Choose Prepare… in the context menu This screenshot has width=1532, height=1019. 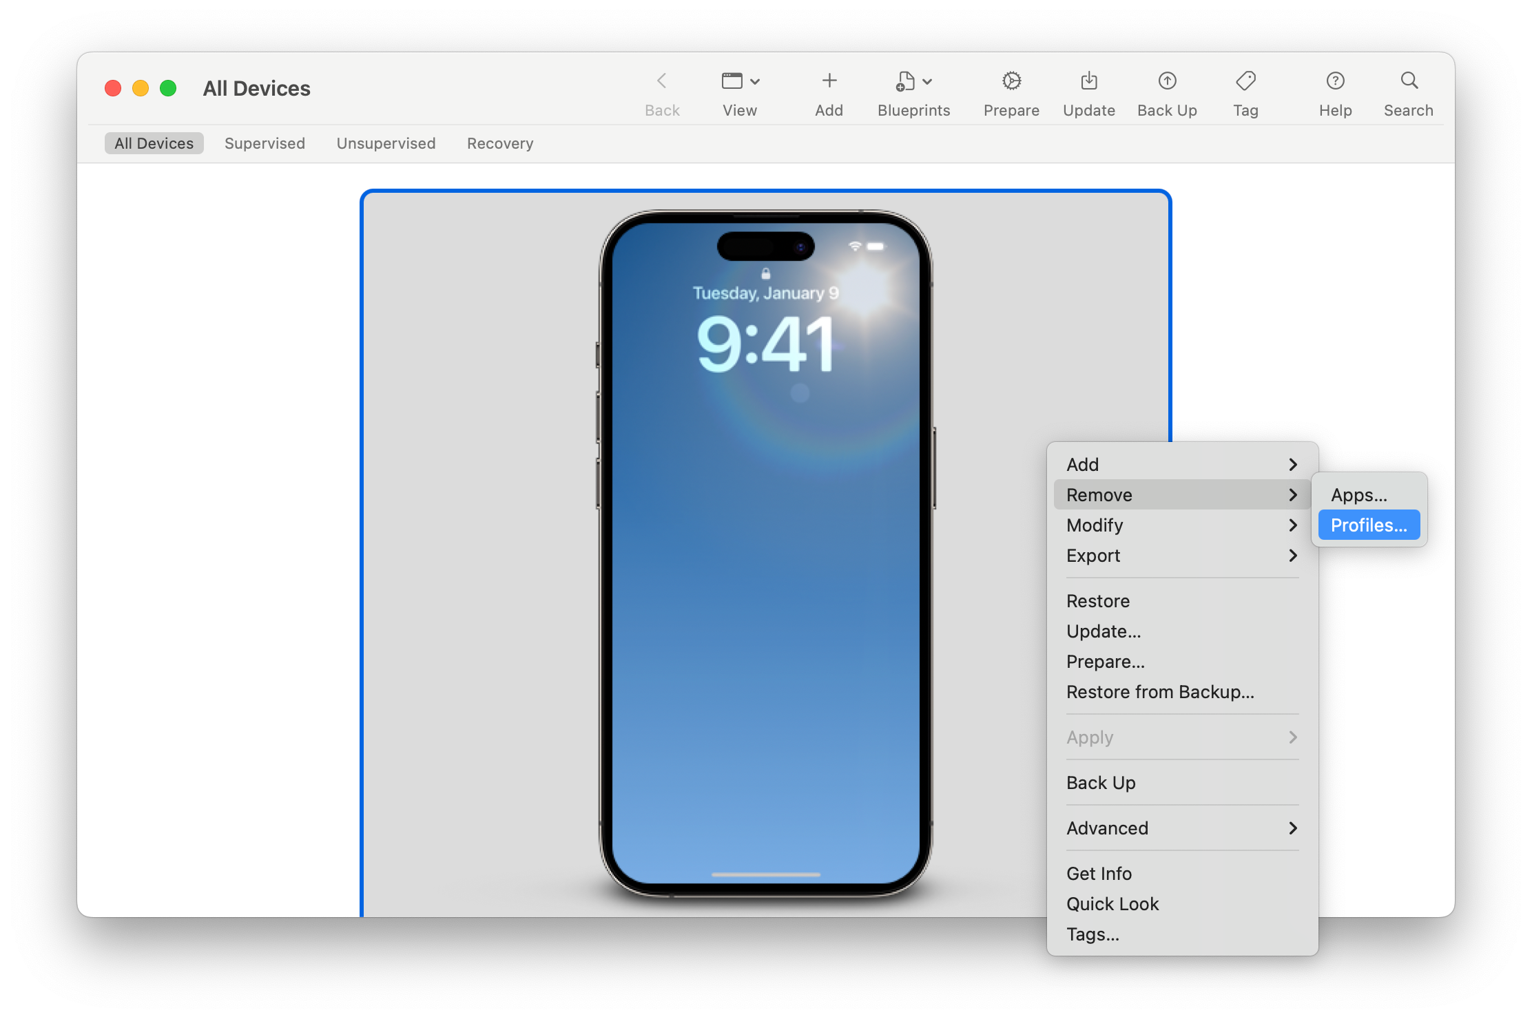(1182, 662)
